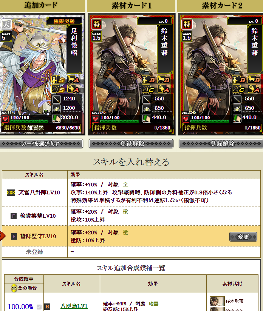Image resolution: width=263 pixels, height=311 pixels.
Task: Click the green HP bar on 素材カード2
Action: pos(210,121)
